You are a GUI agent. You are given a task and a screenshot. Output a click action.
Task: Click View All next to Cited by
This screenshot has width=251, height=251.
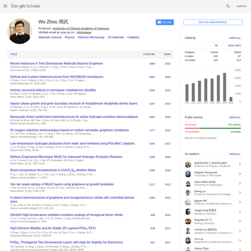click(x=235, y=38)
